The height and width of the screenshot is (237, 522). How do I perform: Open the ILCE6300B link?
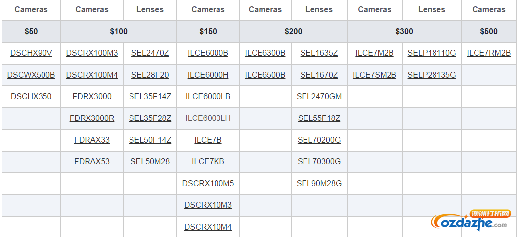click(265, 53)
